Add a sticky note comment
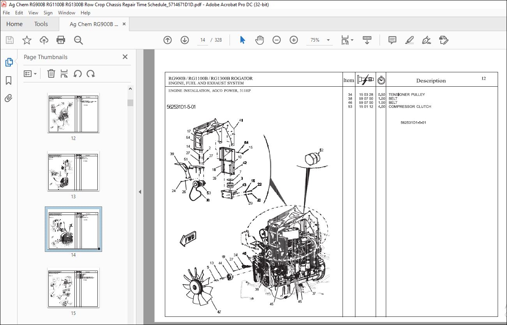This screenshot has width=507, height=325. coord(392,40)
